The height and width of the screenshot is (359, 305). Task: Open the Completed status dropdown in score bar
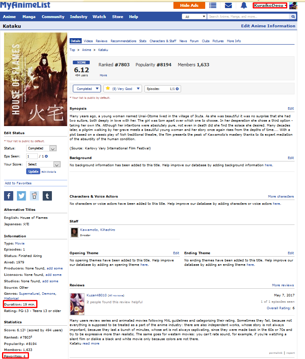click(x=87, y=89)
